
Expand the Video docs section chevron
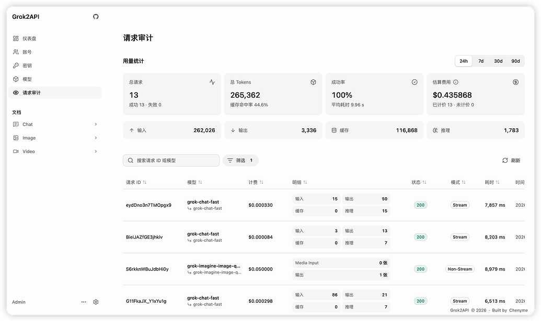(96, 151)
